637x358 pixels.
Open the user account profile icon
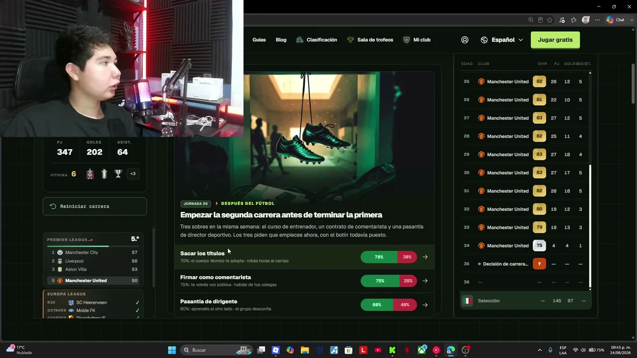[465, 40]
